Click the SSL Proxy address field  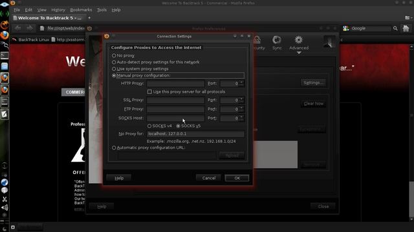[175, 100]
